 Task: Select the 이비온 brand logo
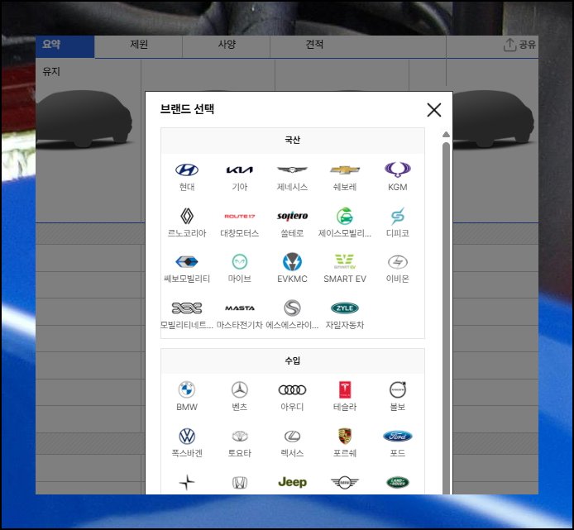point(398,262)
